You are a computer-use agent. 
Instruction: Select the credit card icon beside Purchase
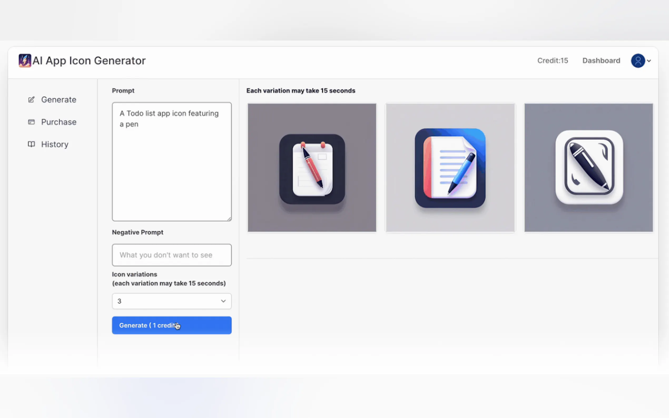coord(31,122)
